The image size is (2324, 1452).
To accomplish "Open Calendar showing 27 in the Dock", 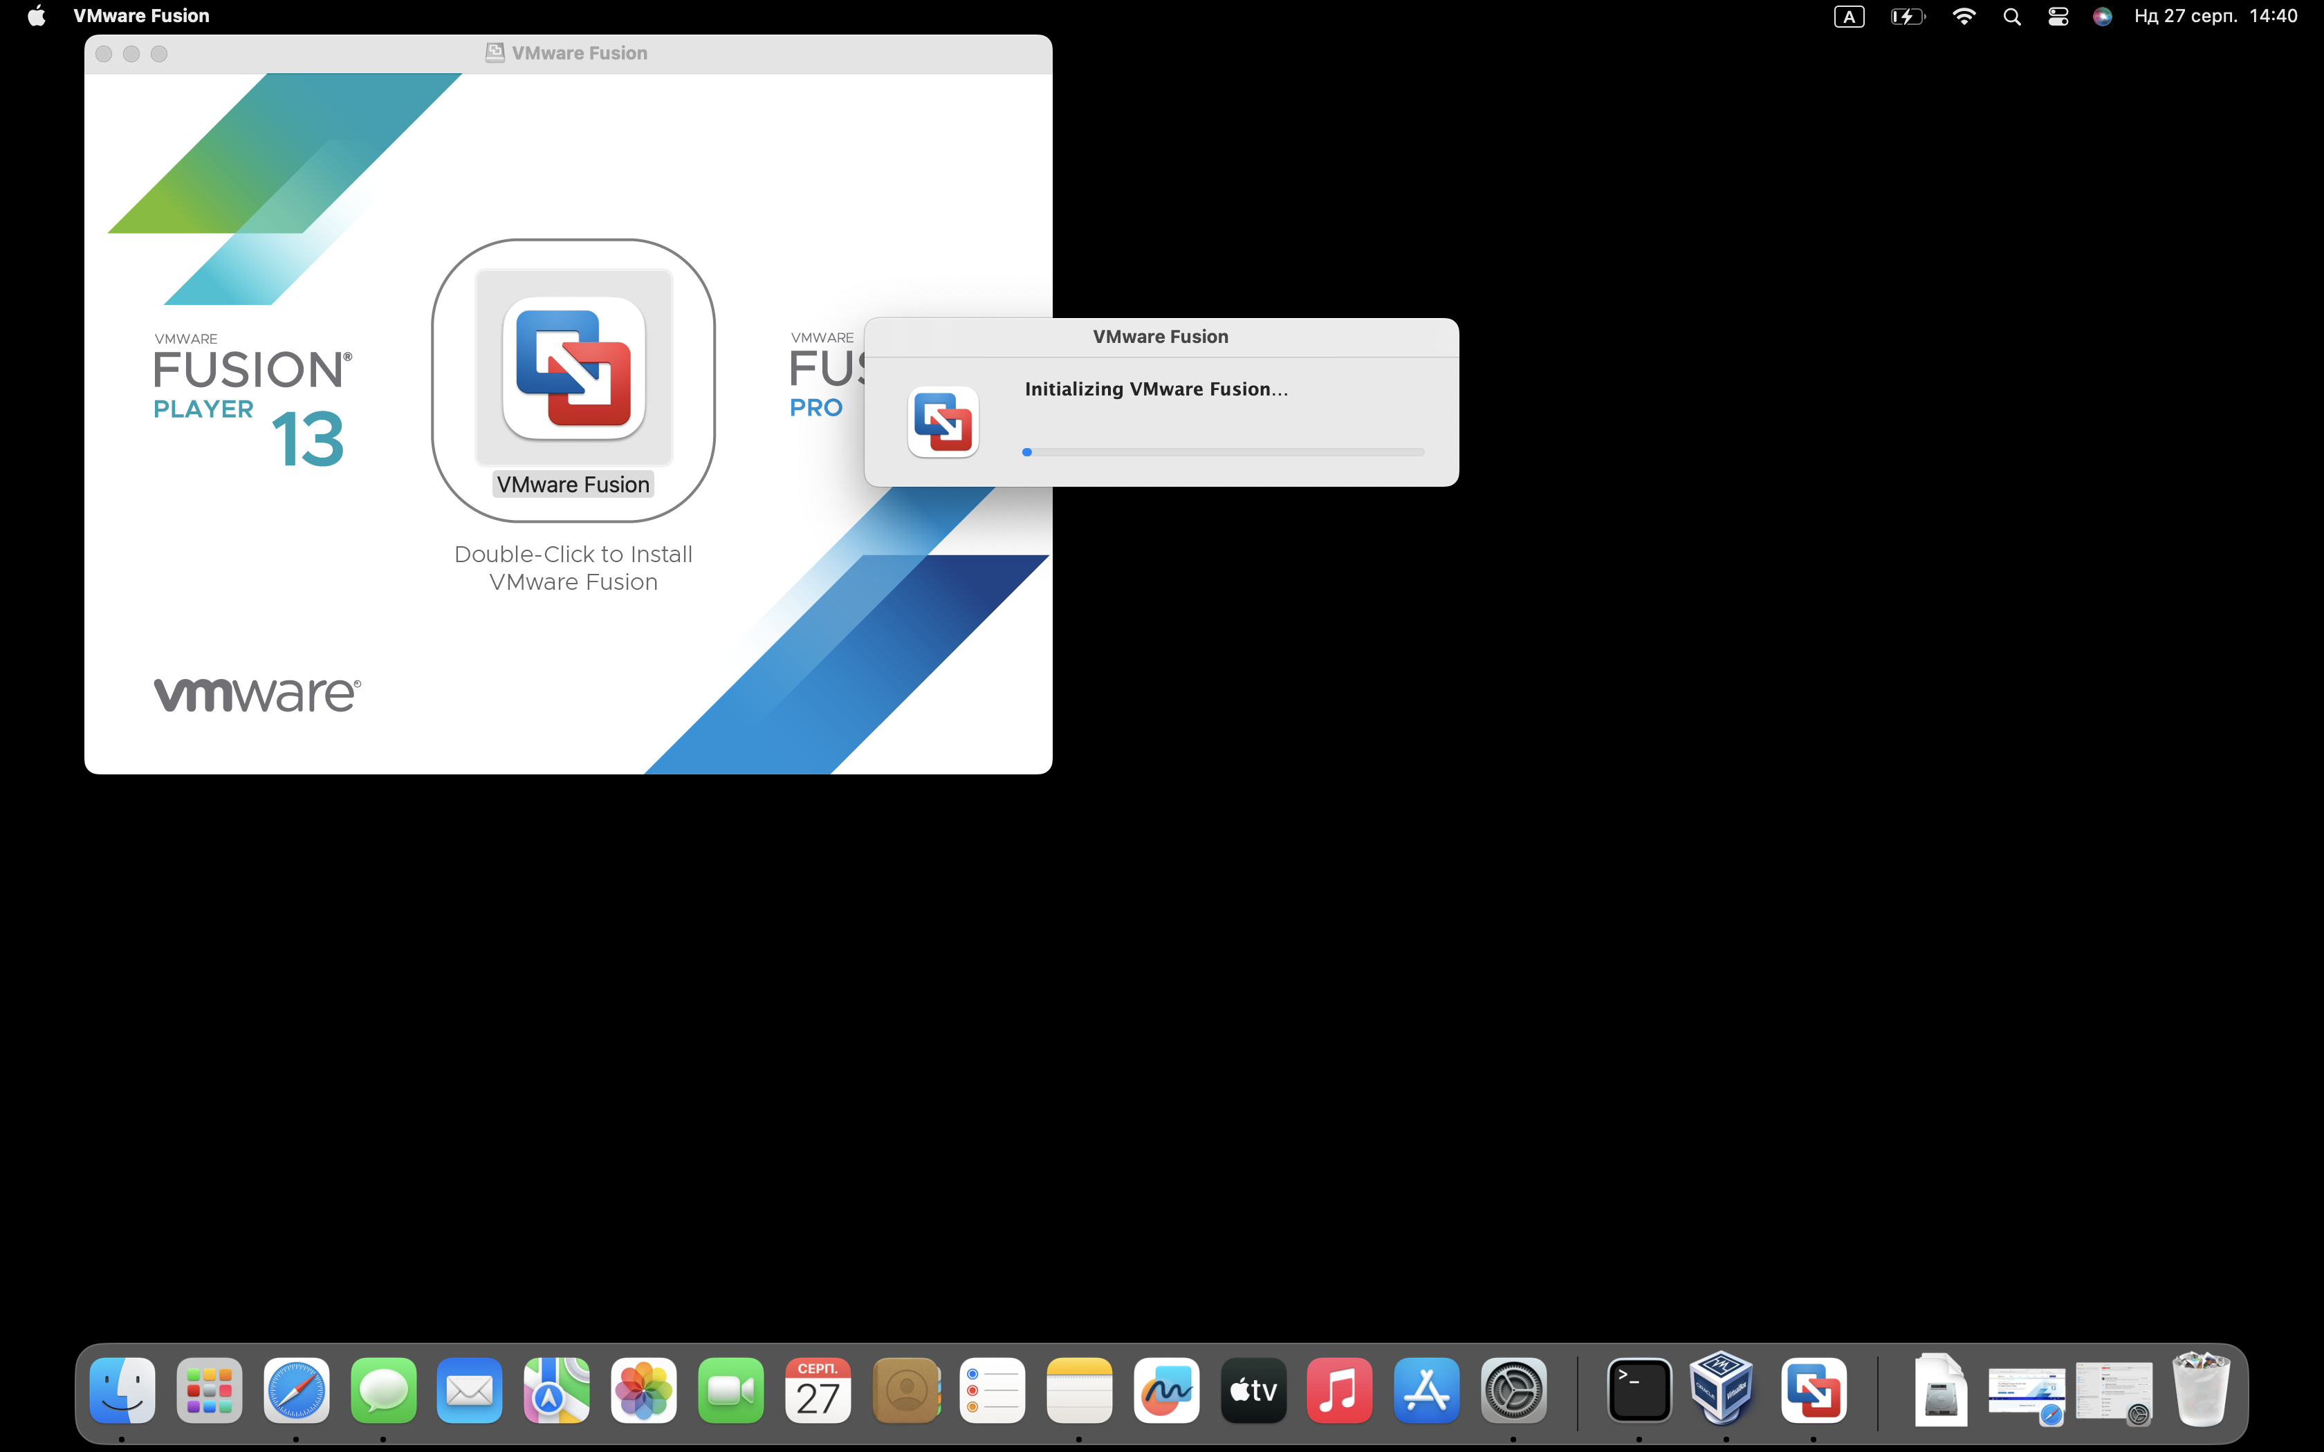I will coord(818,1390).
